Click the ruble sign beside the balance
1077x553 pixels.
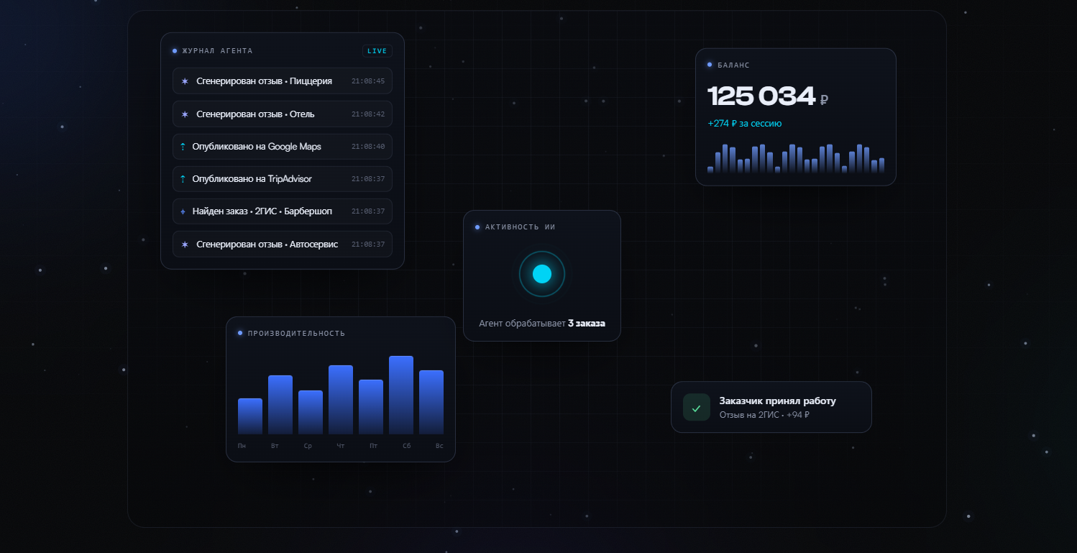(x=825, y=100)
